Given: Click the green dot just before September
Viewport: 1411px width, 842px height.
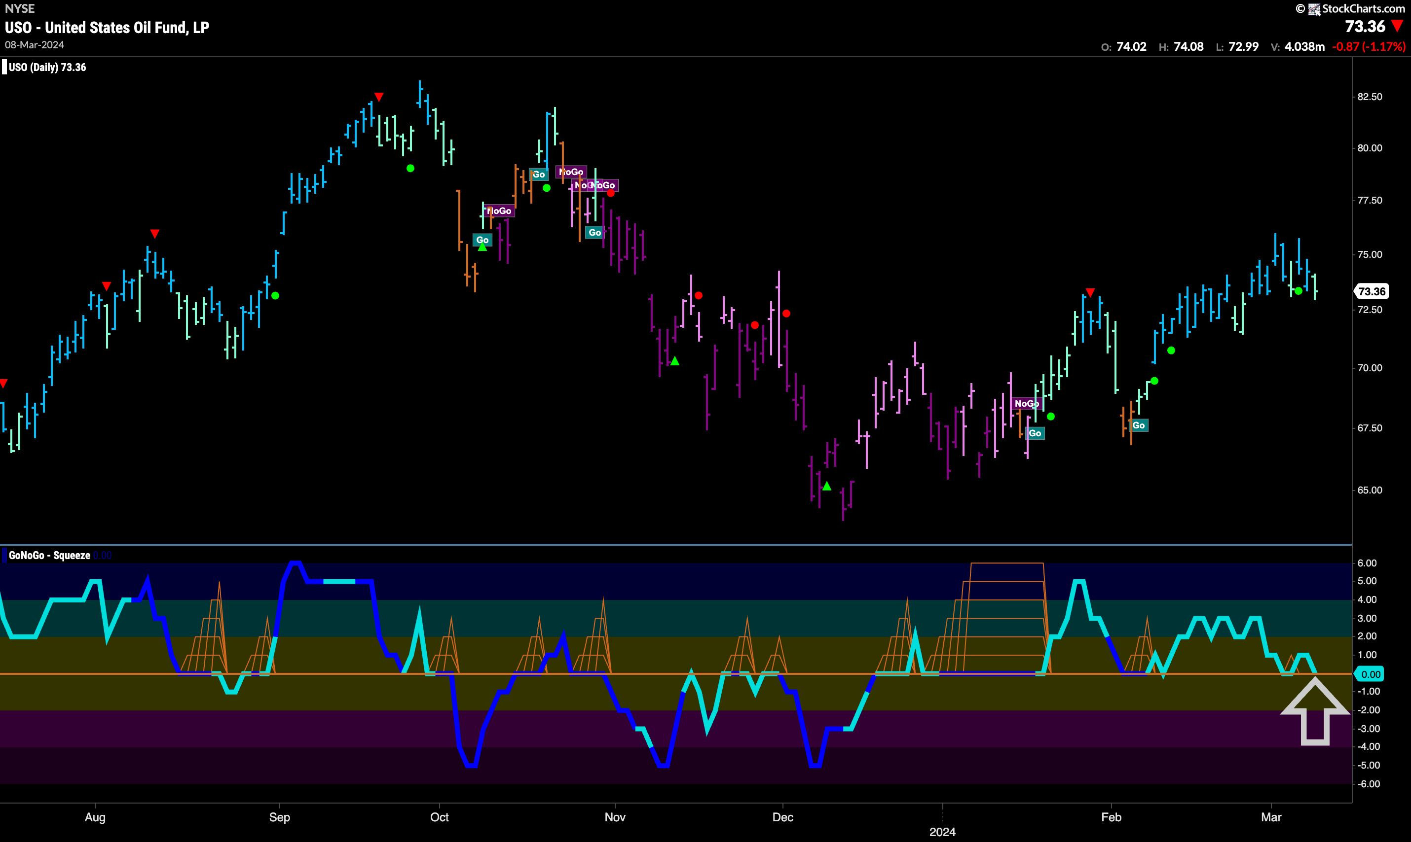Looking at the screenshot, I should click(275, 296).
